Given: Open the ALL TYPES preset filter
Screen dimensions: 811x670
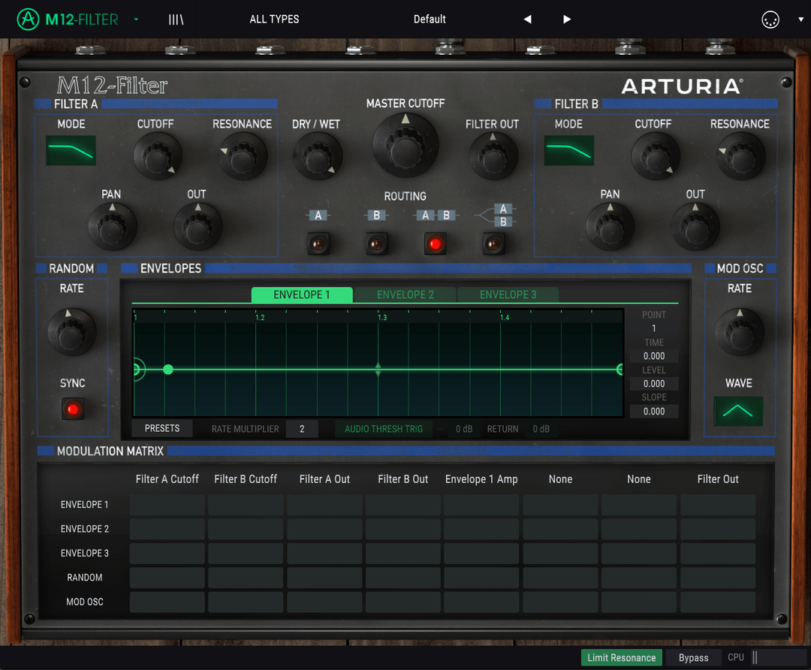Looking at the screenshot, I should point(274,19).
